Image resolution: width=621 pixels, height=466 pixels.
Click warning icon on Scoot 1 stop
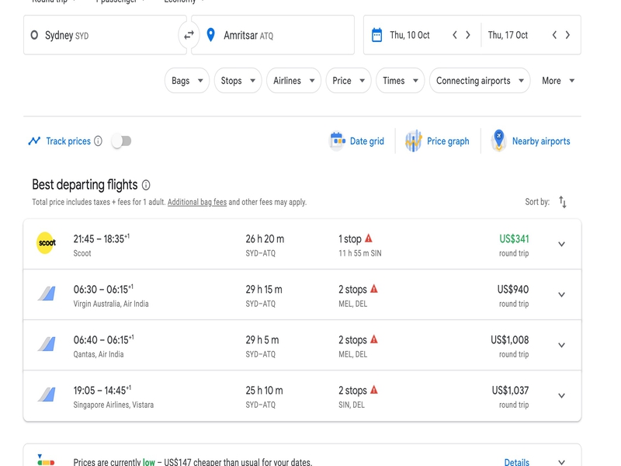tap(369, 238)
